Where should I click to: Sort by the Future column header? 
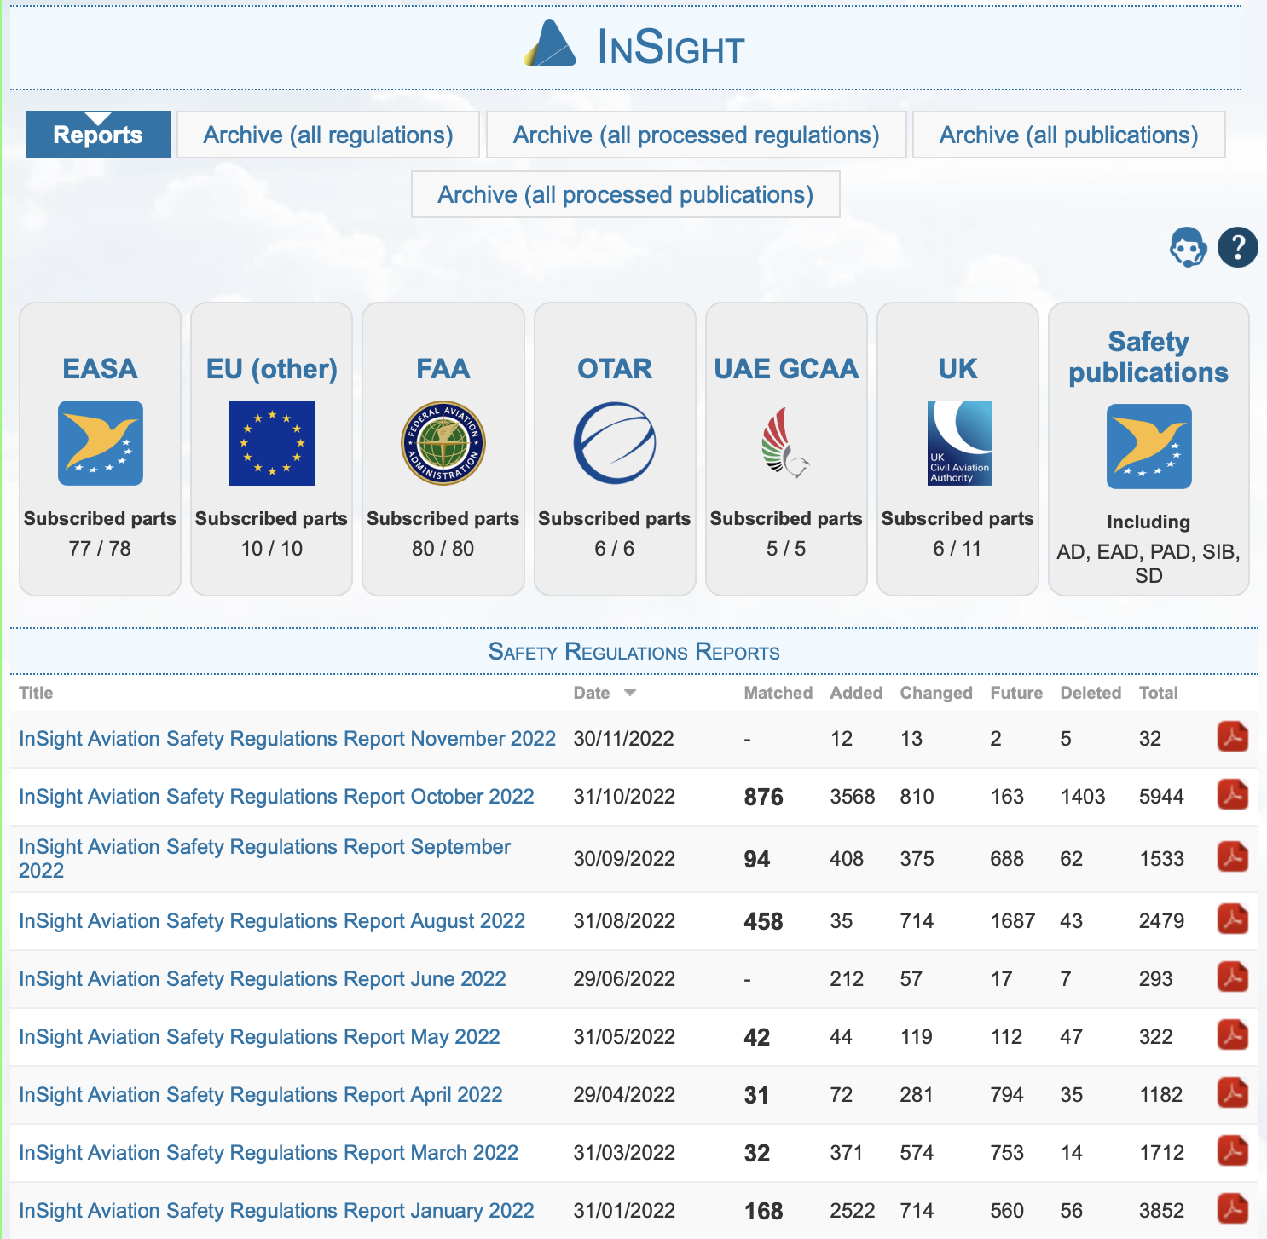[1016, 693]
